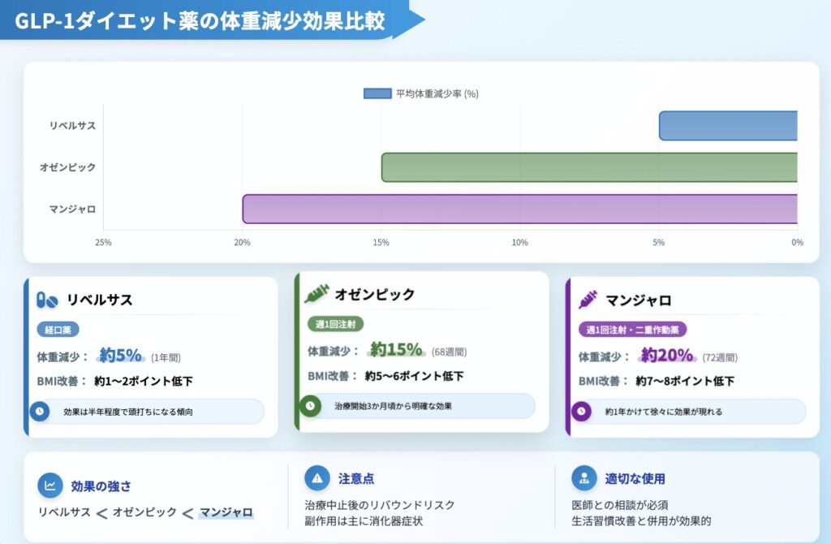Image resolution: width=831 pixels, height=544 pixels.
Task: Click the 生活習慣改善と併用が効果的 line
Action: 641,521
